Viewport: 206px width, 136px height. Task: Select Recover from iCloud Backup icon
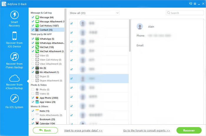(14, 78)
